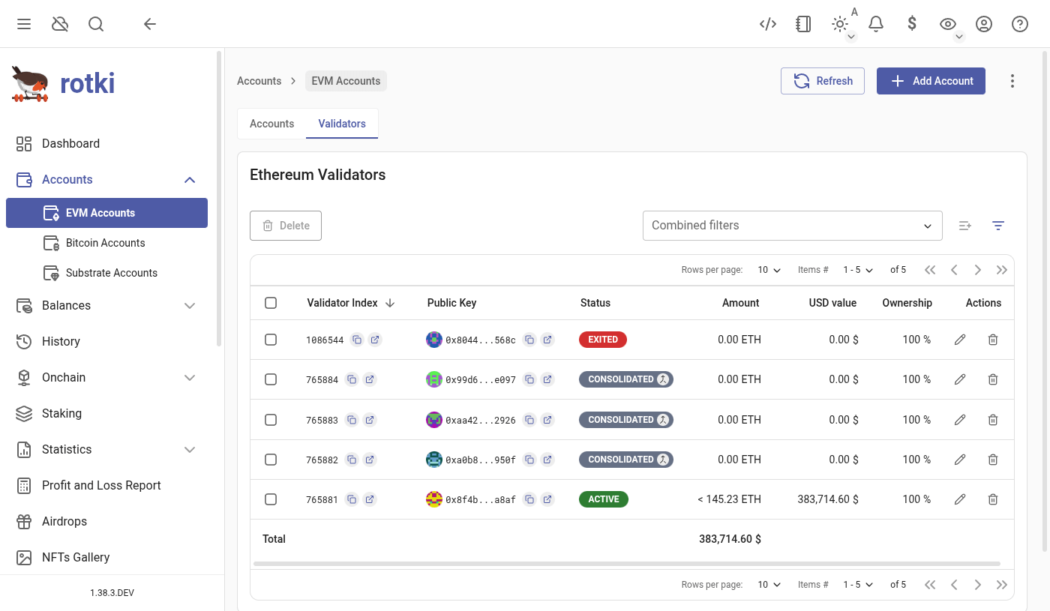Open validator 1086544 in external explorer
Image resolution: width=1050 pixels, height=611 pixels.
pos(375,340)
